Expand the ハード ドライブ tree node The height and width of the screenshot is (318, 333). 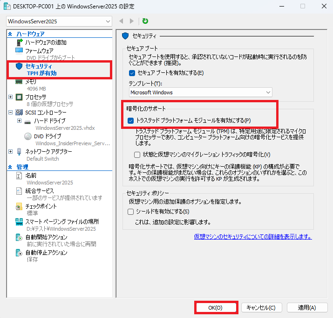click(19, 121)
